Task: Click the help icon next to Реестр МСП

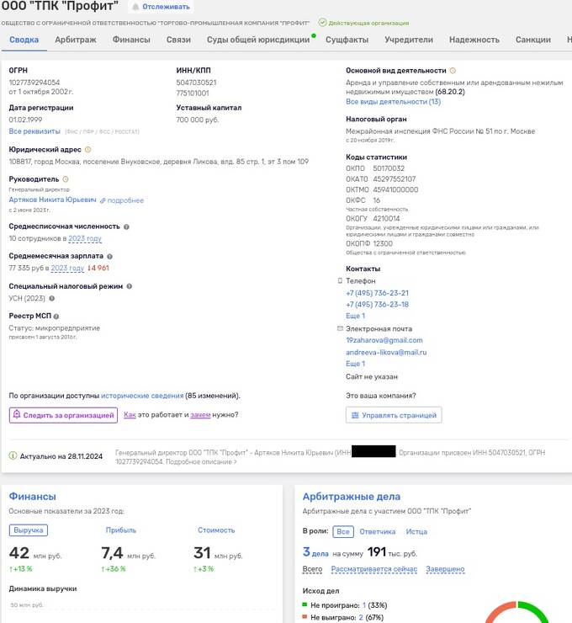Action: [56, 317]
